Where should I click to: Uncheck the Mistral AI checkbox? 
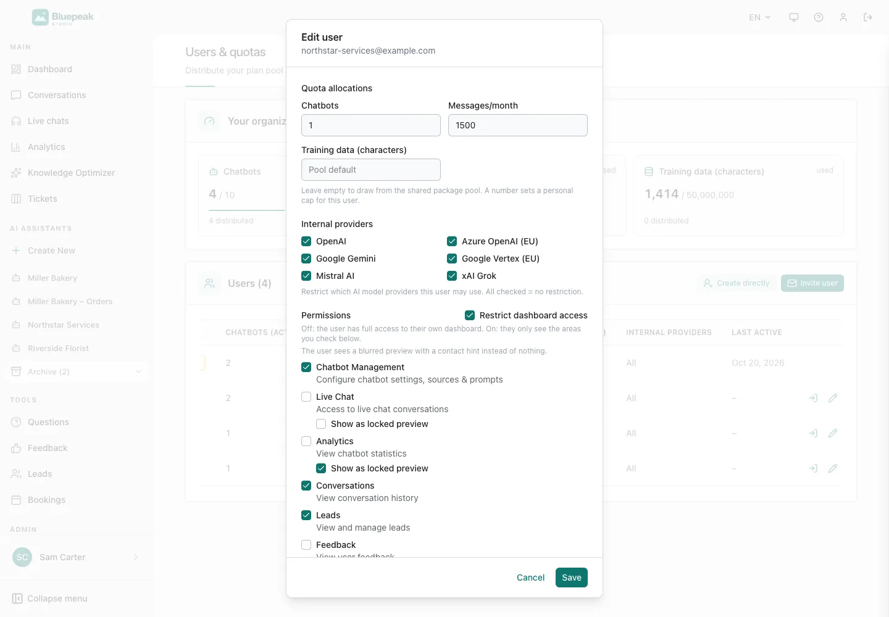pos(306,276)
